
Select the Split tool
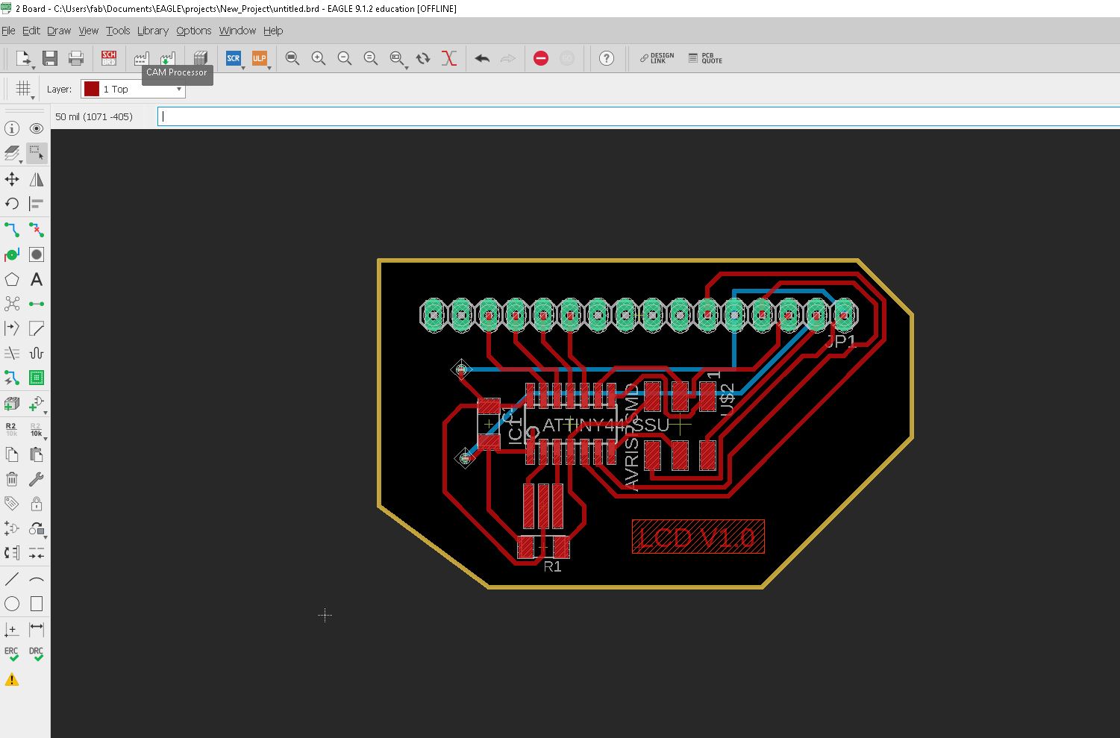(12, 328)
